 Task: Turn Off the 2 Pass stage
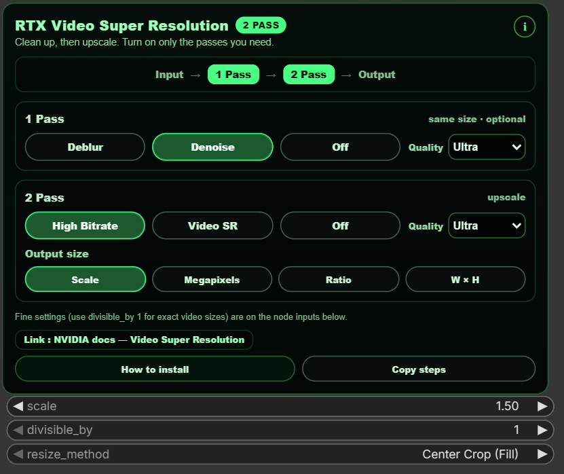(340, 225)
